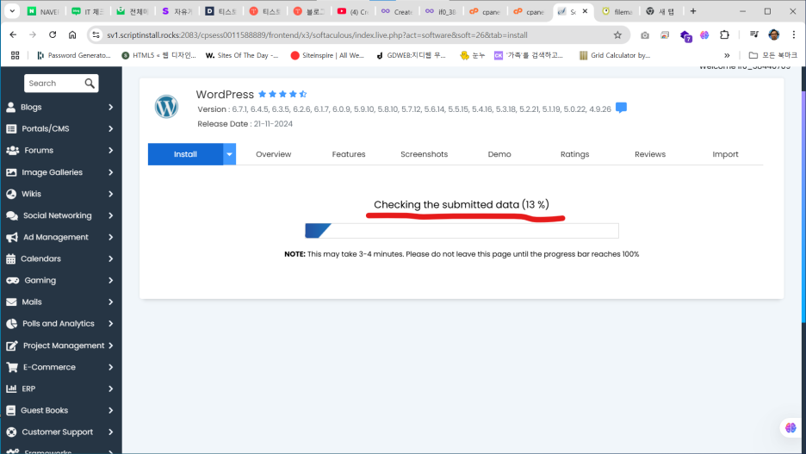Click the ERP chart icon
Screen dimensions: 806x454
coord(11,389)
